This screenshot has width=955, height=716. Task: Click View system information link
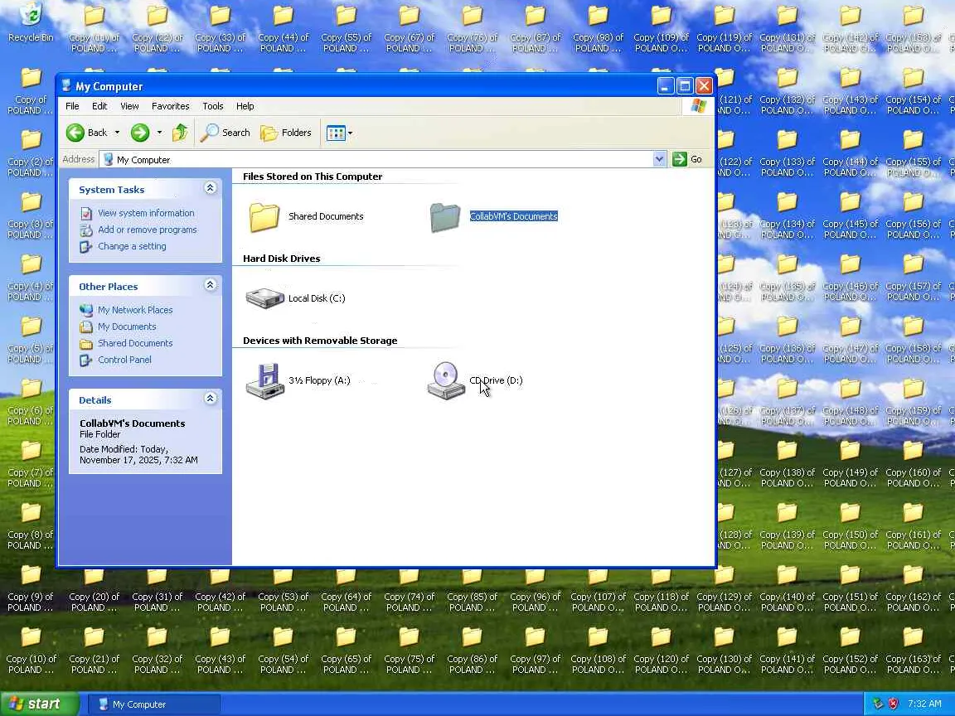[146, 213]
